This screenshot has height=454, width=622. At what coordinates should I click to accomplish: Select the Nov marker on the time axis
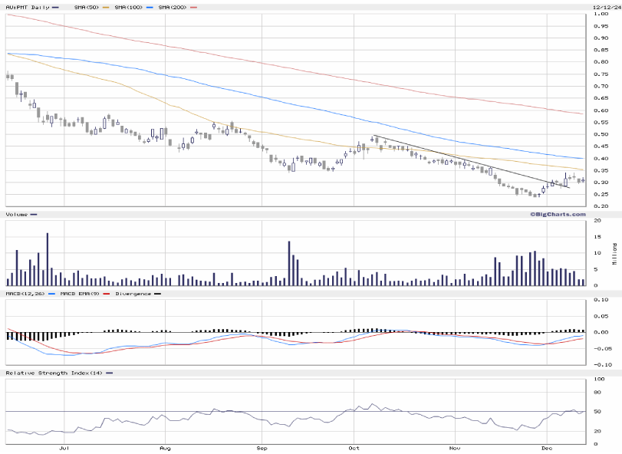pyautogui.click(x=455, y=447)
